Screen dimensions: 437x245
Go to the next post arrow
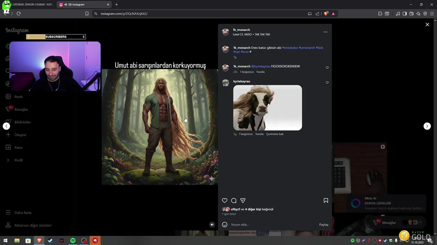(427, 126)
